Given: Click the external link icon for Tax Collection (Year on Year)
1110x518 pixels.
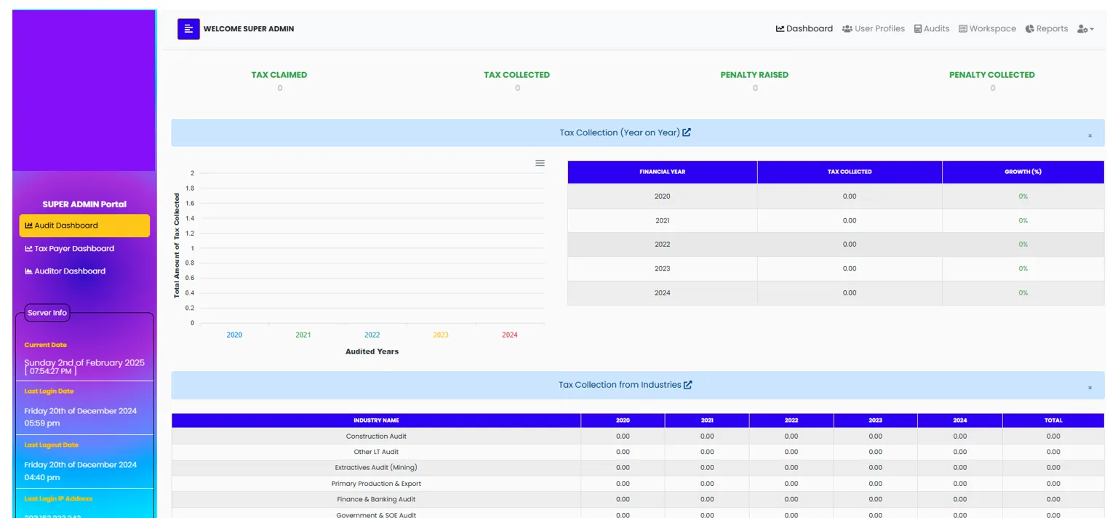Looking at the screenshot, I should [x=686, y=132].
